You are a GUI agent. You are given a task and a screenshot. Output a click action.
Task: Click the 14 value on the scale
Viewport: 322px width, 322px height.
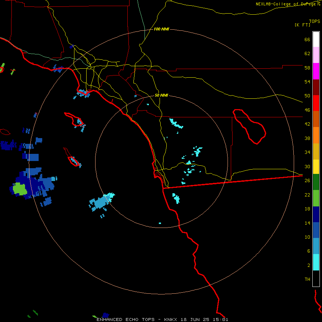coord(307,223)
